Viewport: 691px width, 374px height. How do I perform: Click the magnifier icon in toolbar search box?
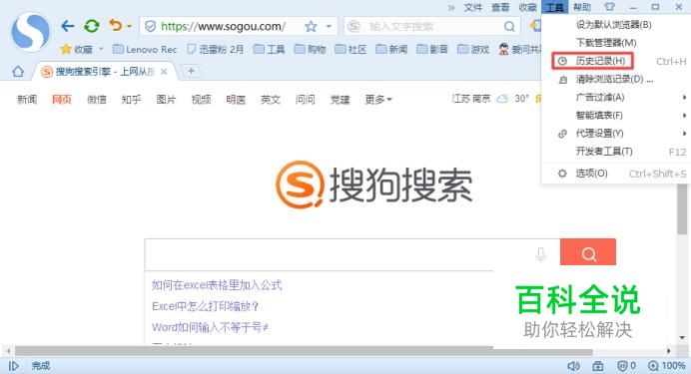509,27
